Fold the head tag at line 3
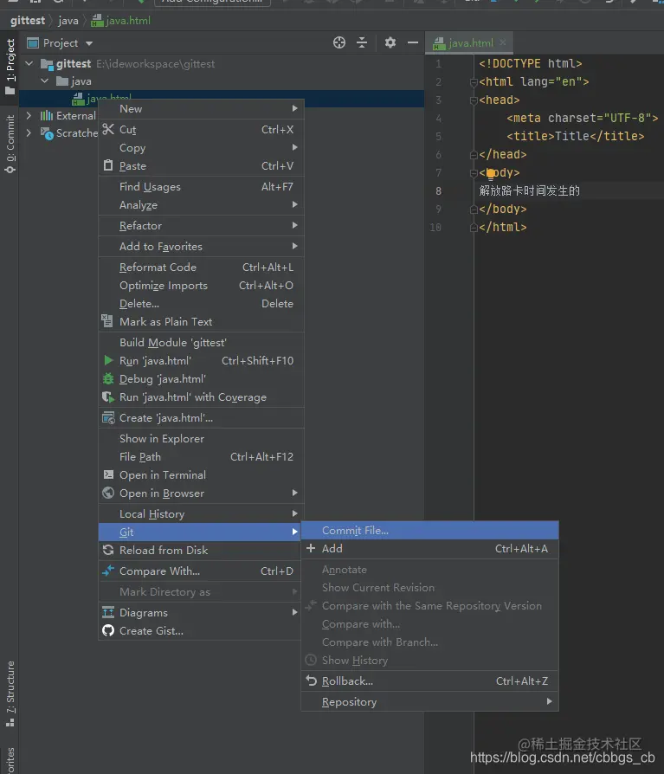 coord(474,100)
